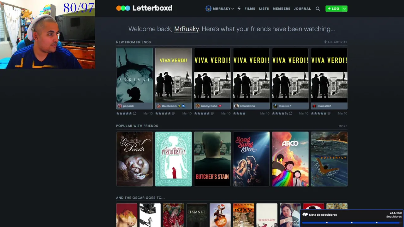Open the Sentimental Value poster

point(290,215)
